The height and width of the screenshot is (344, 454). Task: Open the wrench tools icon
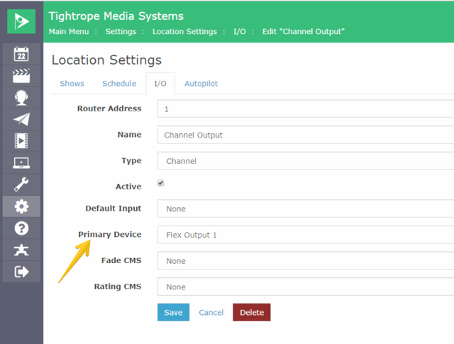21,184
